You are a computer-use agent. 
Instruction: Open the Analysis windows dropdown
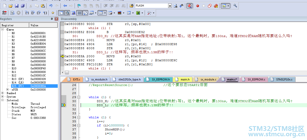coord(124,13)
